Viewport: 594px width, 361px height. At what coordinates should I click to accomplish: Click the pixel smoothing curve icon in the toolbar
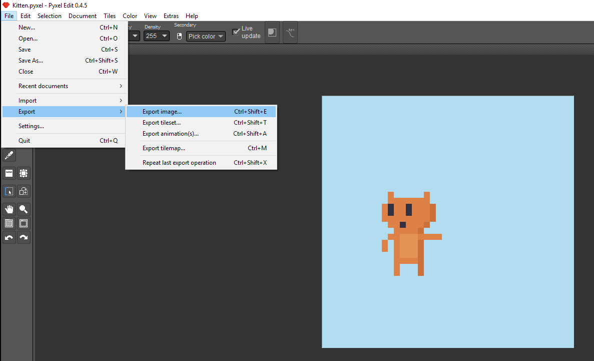[x=290, y=32]
